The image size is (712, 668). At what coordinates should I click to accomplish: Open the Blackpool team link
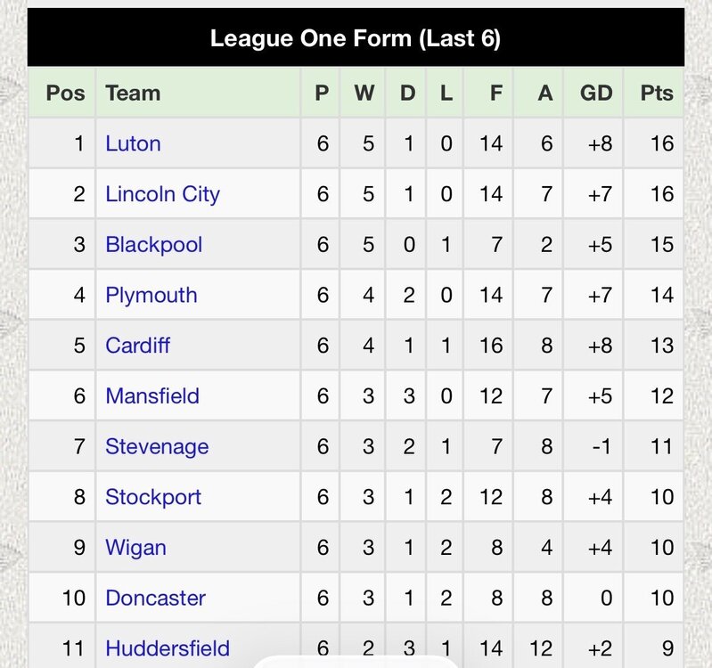click(x=154, y=245)
